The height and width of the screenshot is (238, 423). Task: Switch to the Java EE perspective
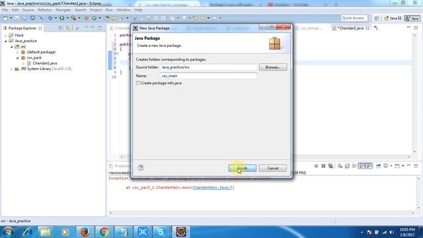coord(393,18)
